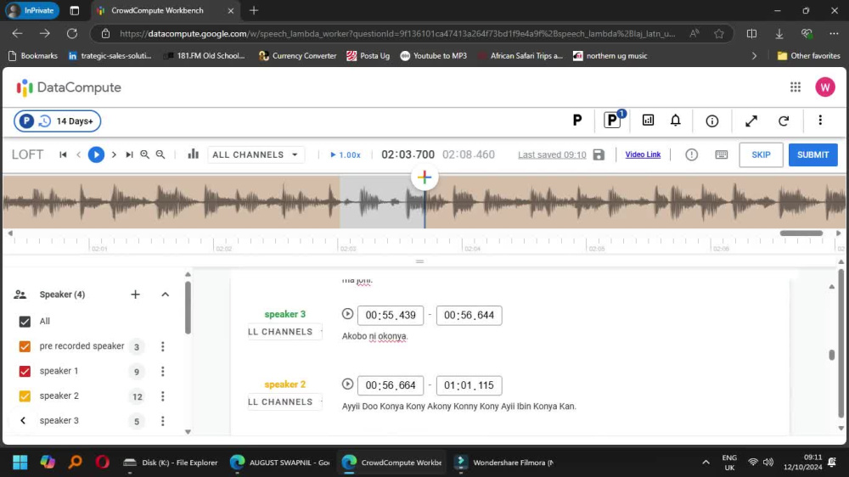This screenshot has width=849, height=477.
Task: Jump to the start of the audio track
Action: [63, 154]
